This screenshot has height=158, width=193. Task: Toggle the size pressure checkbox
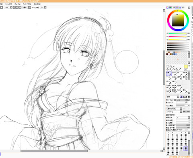tap(177, 130)
